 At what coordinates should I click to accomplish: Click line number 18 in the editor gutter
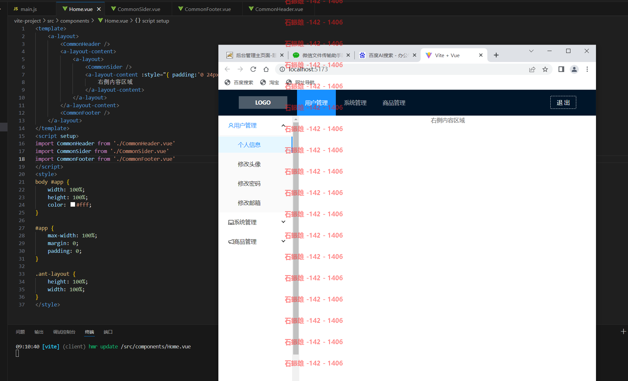[22, 159]
